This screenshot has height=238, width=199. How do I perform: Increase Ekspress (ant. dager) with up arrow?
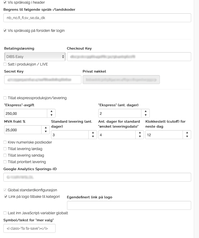145,111
